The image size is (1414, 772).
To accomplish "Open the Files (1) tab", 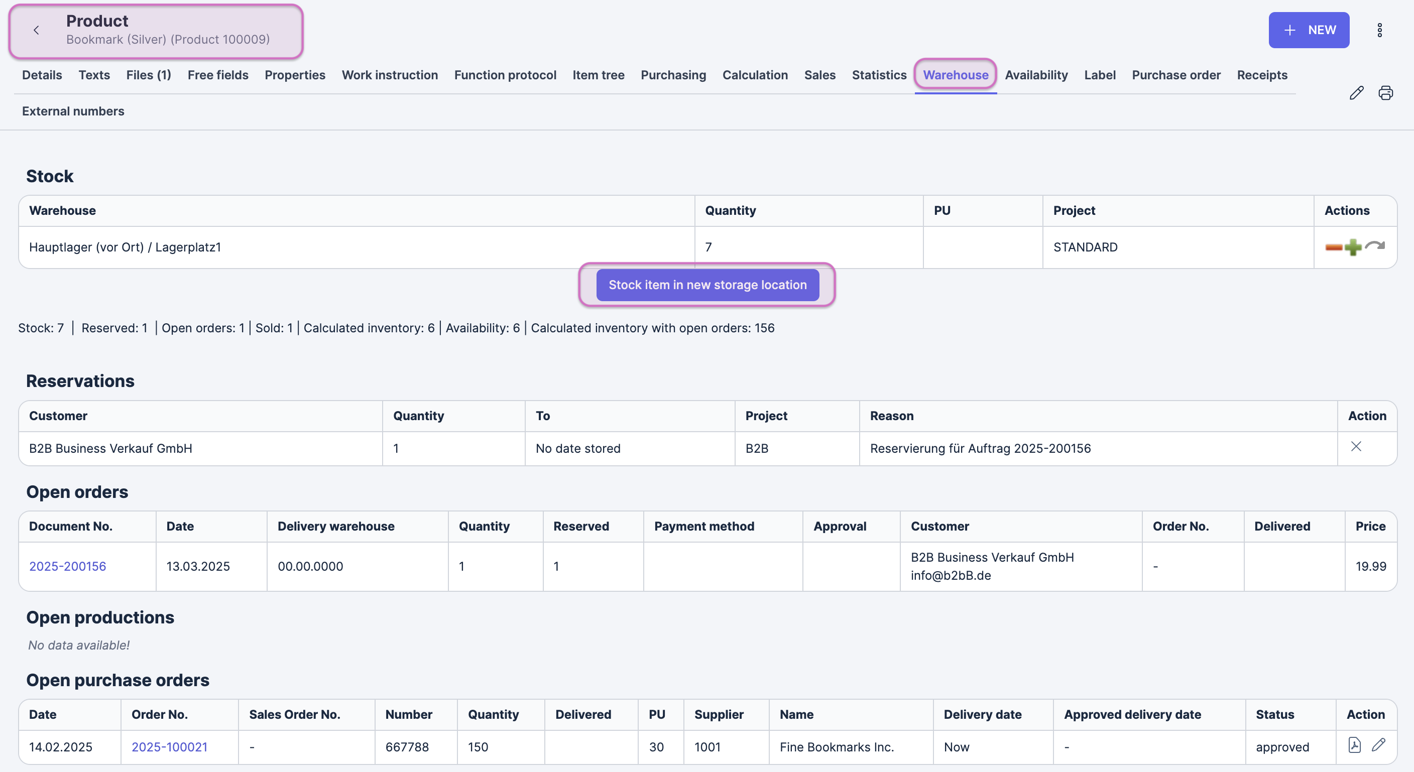I will tap(148, 75).
